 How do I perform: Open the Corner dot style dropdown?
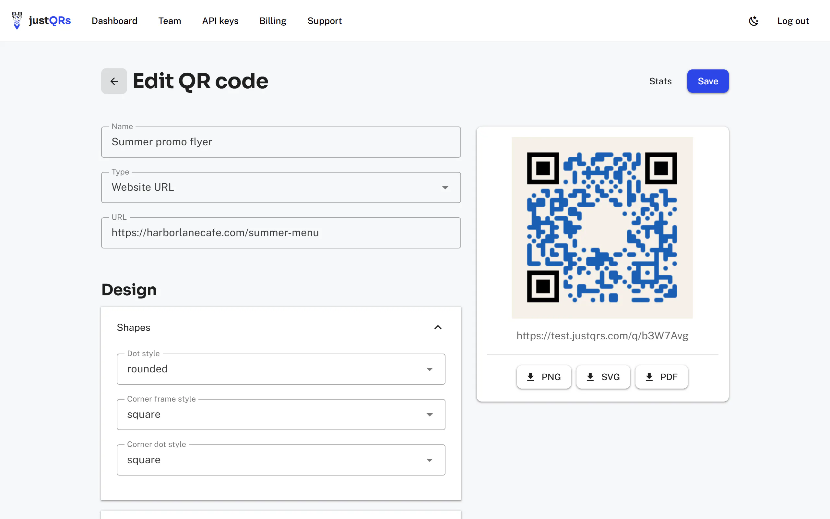point(281,460)
